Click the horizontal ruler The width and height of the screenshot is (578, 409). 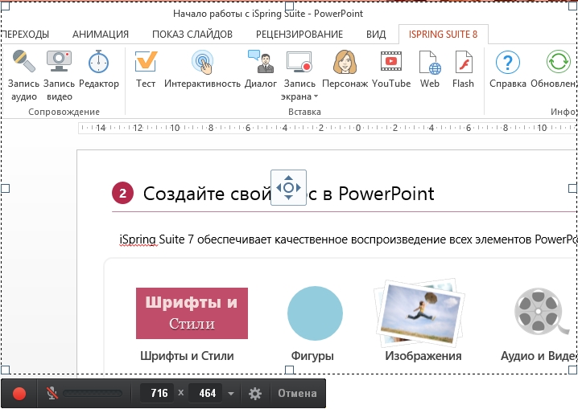click(x=327, y=128)
